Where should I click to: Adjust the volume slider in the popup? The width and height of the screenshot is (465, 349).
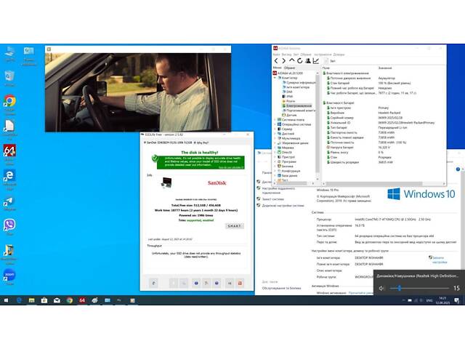[400, 289]
